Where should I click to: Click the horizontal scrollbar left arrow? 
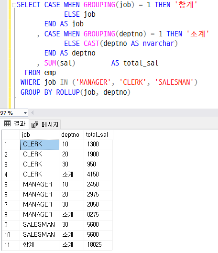pos(32,112)
